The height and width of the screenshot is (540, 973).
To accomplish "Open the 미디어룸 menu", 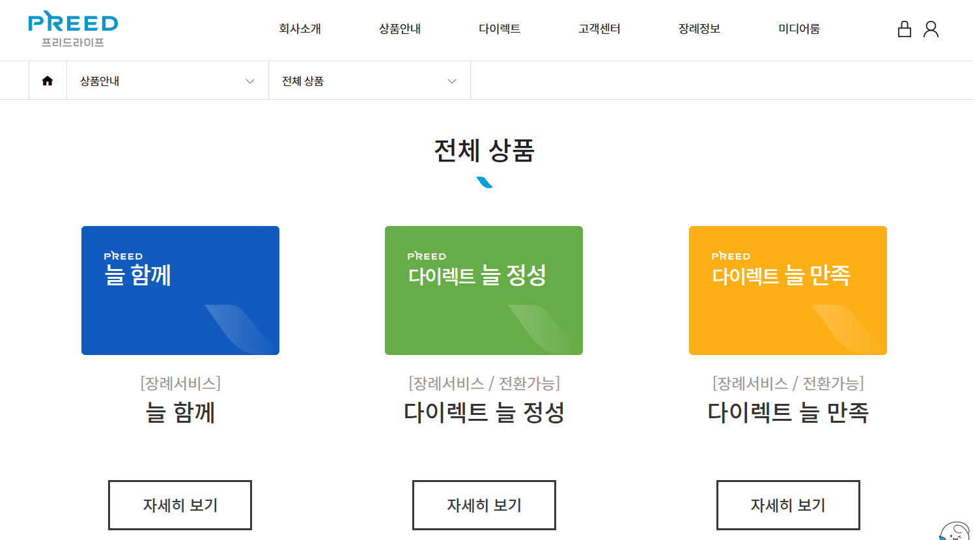I will pos(799,29).
